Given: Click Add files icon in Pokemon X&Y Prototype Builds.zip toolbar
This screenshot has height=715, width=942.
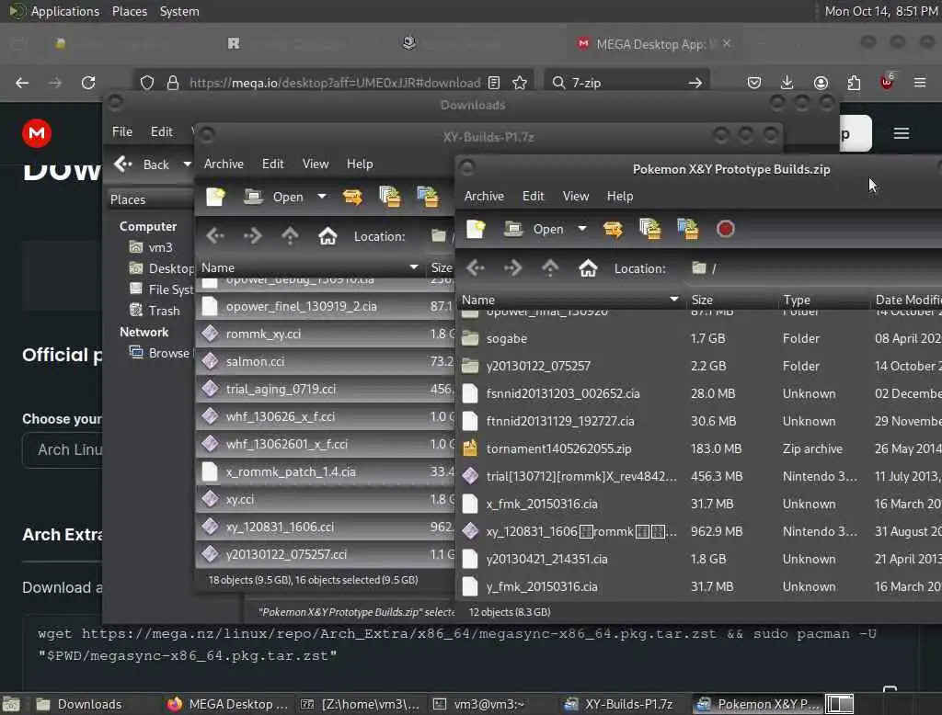Looking at the screenshot, I should (x=650, y=229).
